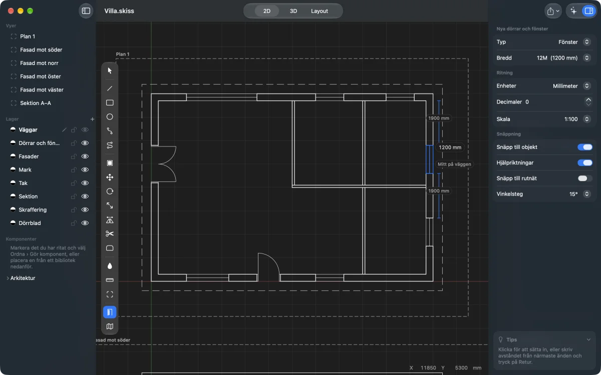Toggle visibility of Väggar layer
Viewport: 601px width, 375px height.
[85, 130]
